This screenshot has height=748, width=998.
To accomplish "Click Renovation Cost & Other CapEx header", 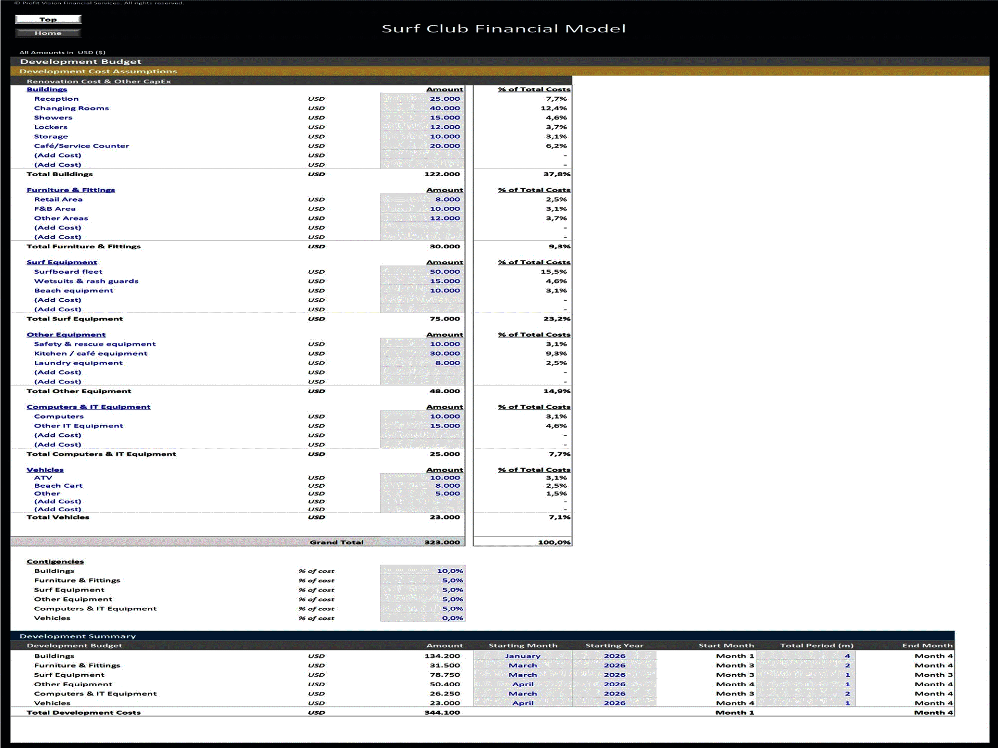I will tap(291, 81).
